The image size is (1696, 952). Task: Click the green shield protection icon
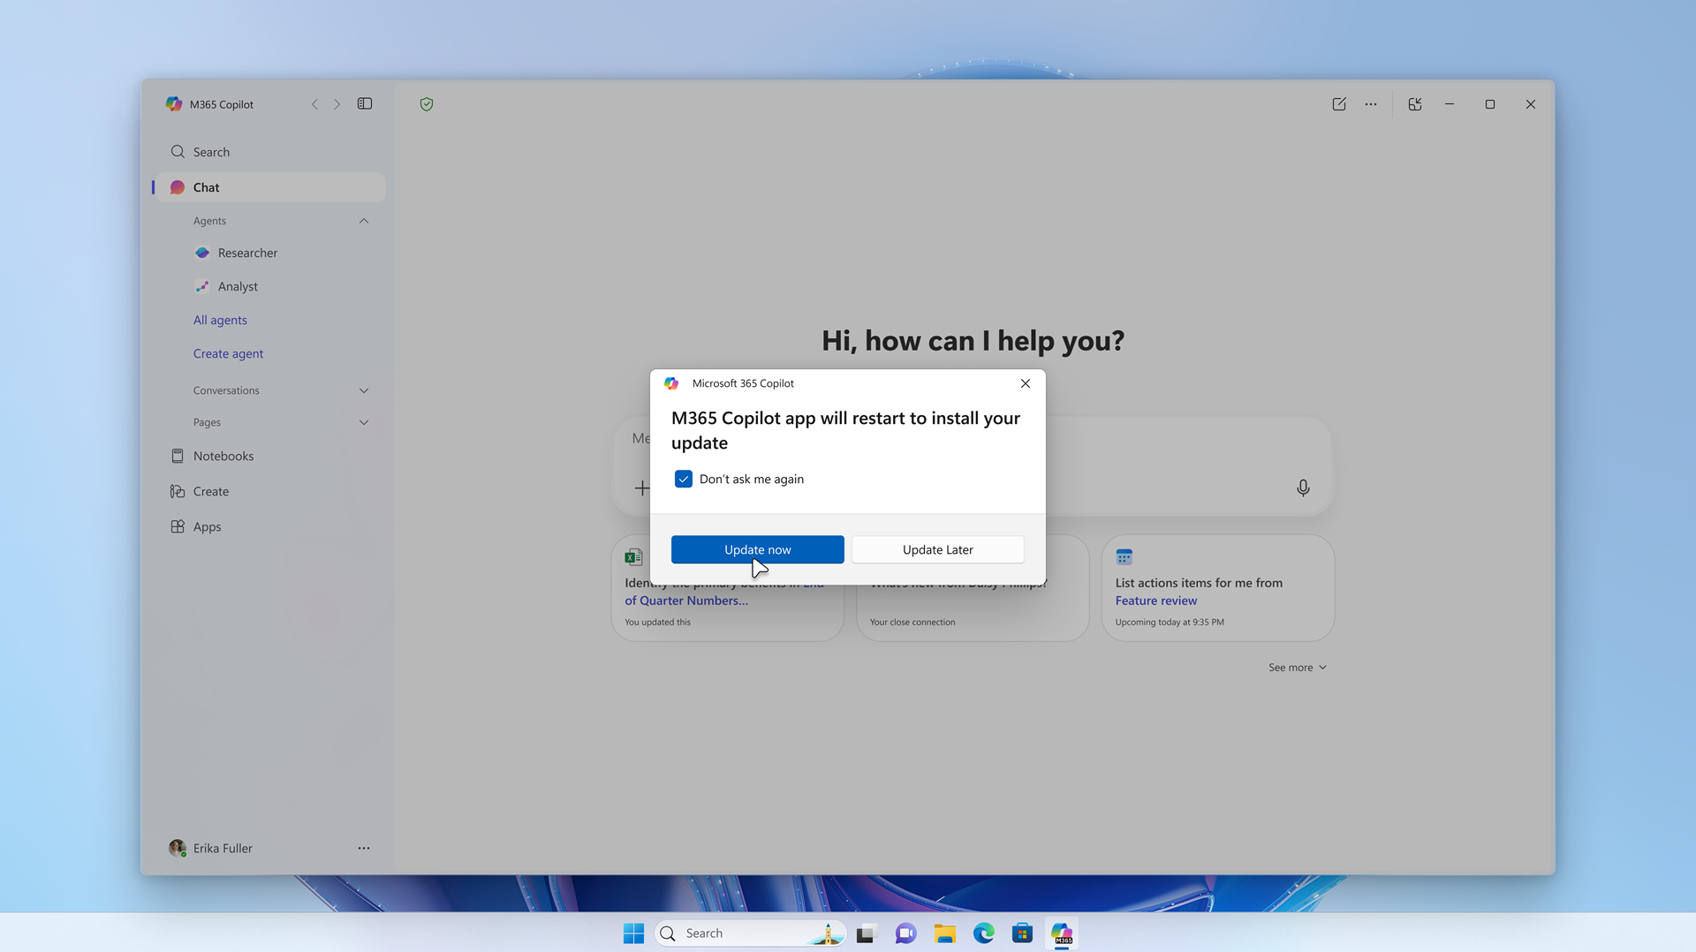[x=427, y=104]
